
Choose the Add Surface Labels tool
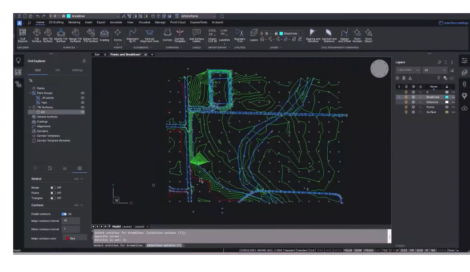pyautogui.click(x=196, y=35)
